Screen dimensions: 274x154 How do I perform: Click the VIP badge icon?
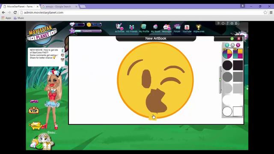[x=34, y=110]
